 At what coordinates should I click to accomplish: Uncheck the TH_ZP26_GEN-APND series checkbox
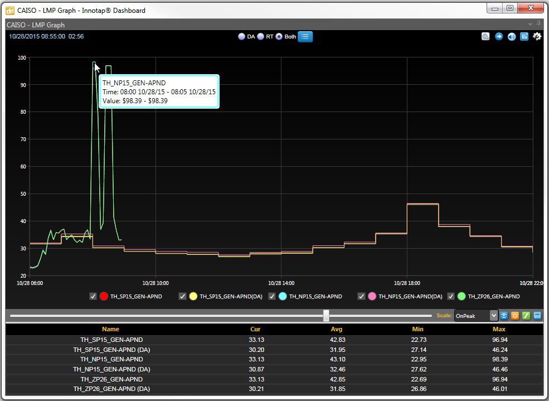click(451, 296)
